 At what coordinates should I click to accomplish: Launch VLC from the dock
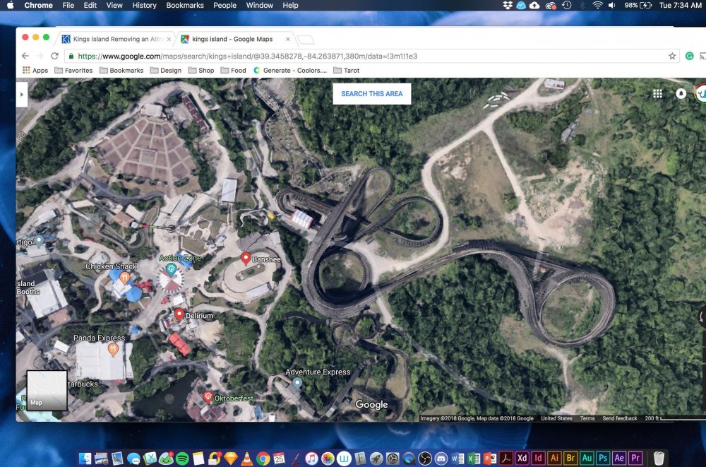pyautogui.click(x=246, y=459)
